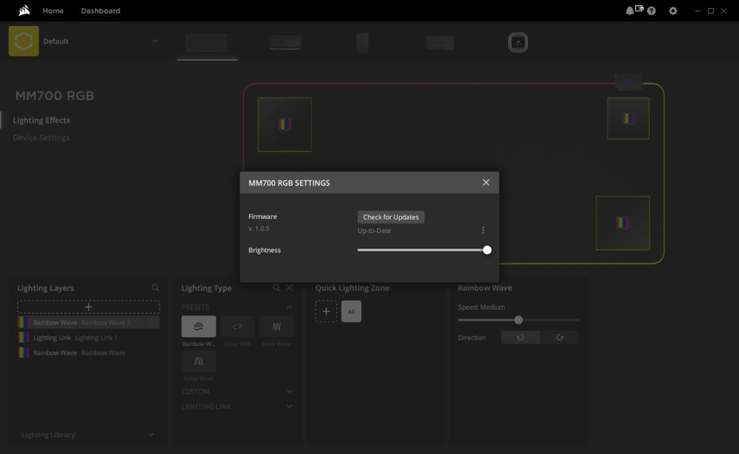The height and width of the screenshot is (454, 739).
Task: Open Device Settings section
Action: (x=41, y=138)
